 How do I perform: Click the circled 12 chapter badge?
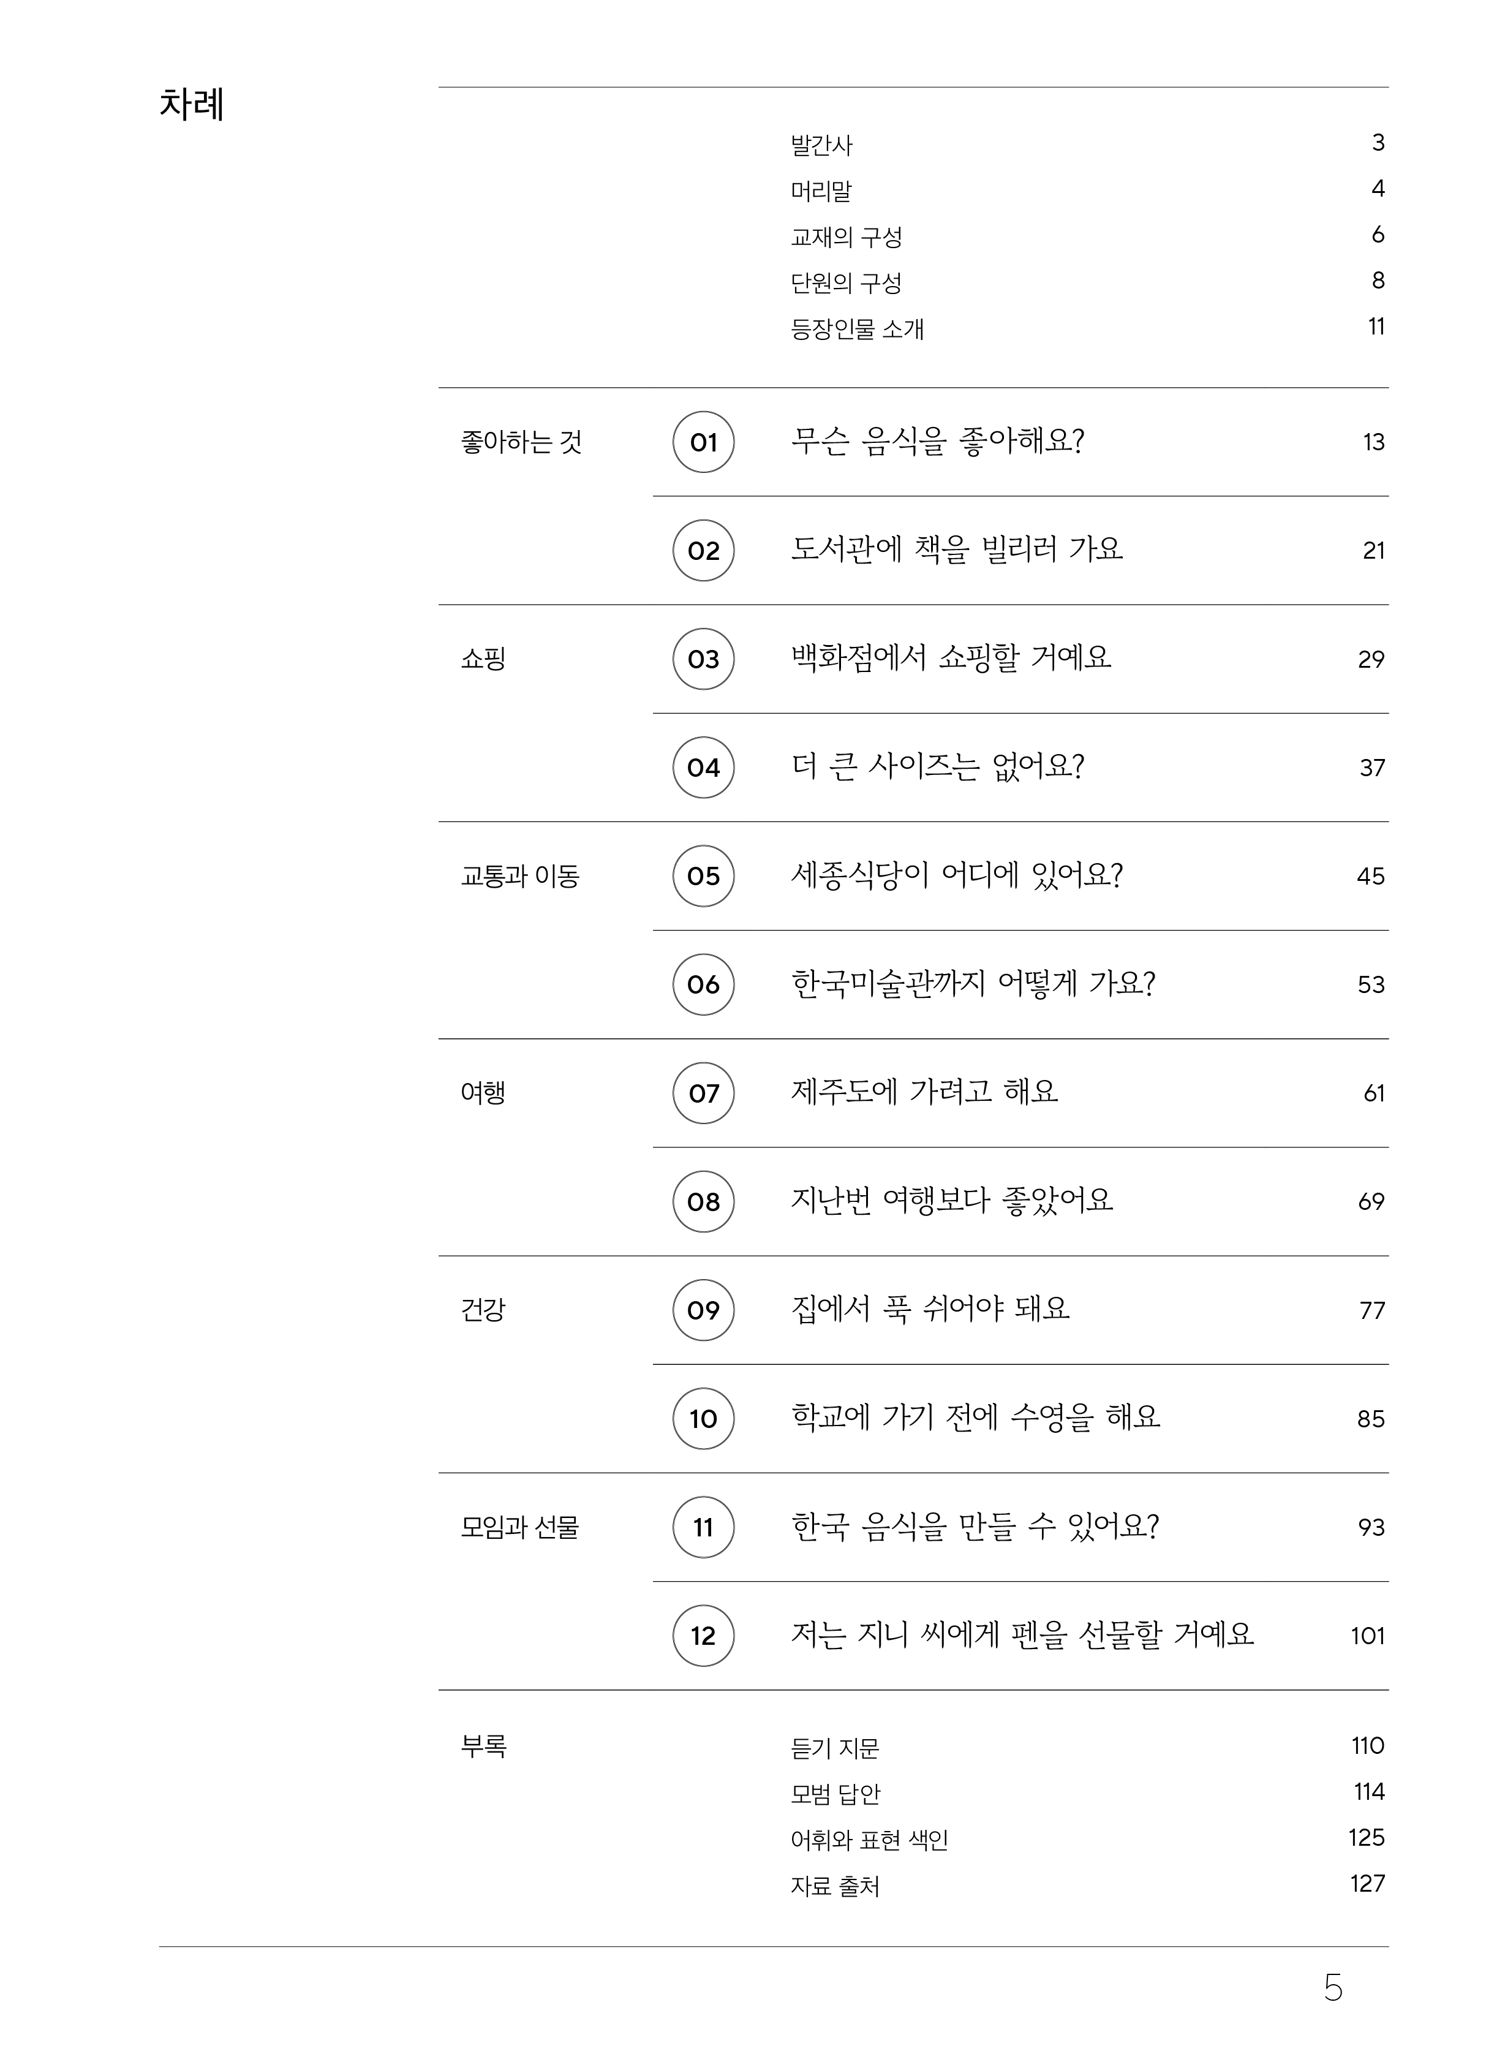coord(703,1636)
